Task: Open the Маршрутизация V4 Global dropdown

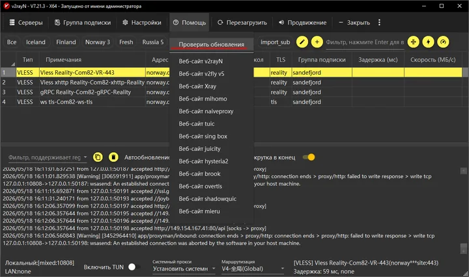Action: [x=253, y=269]
